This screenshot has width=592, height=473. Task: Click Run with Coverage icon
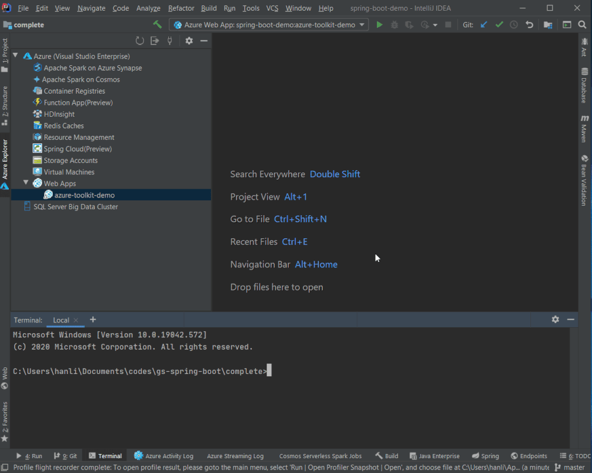click(409, 24)
